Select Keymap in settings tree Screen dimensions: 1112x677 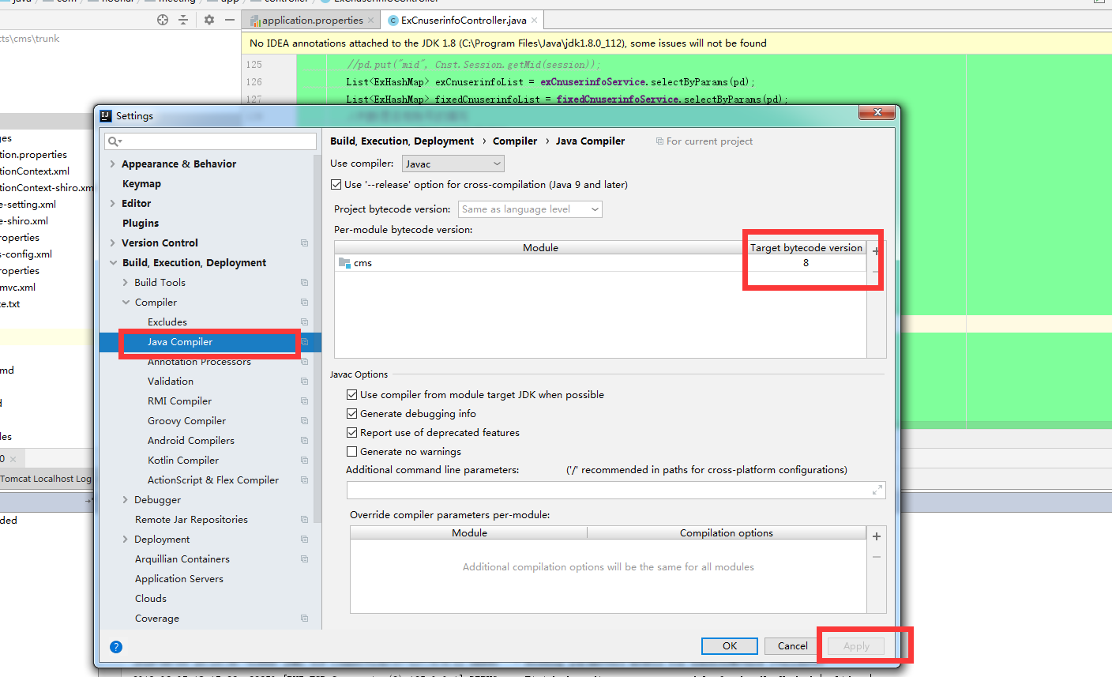click(141, 184)
